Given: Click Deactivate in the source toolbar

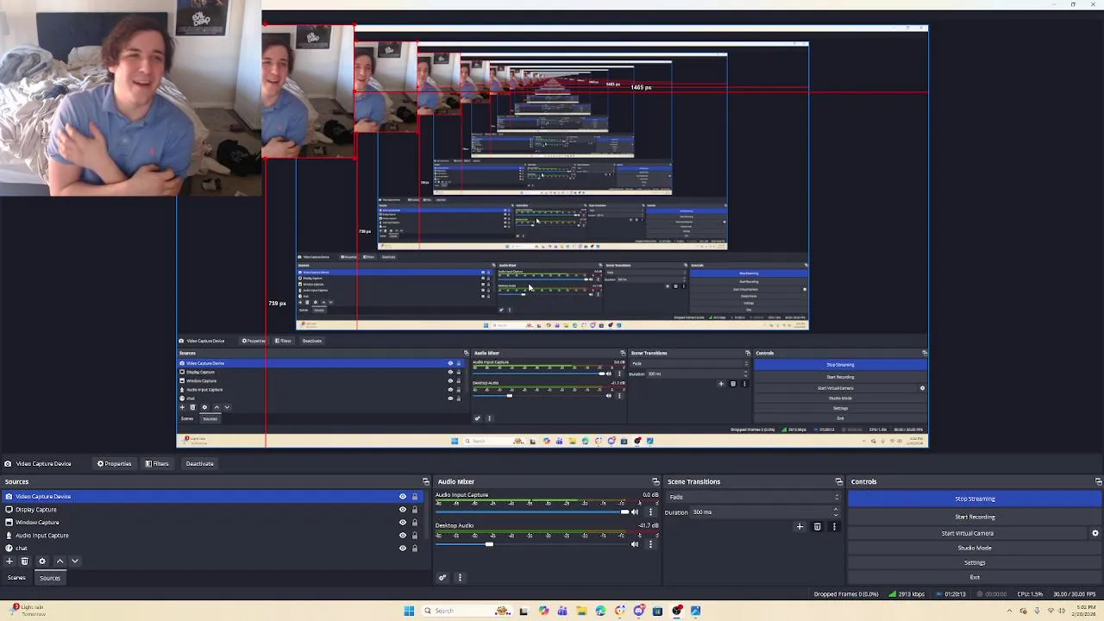Looking at the screenshot, I should pyautogui.click(x=199, y=464).
